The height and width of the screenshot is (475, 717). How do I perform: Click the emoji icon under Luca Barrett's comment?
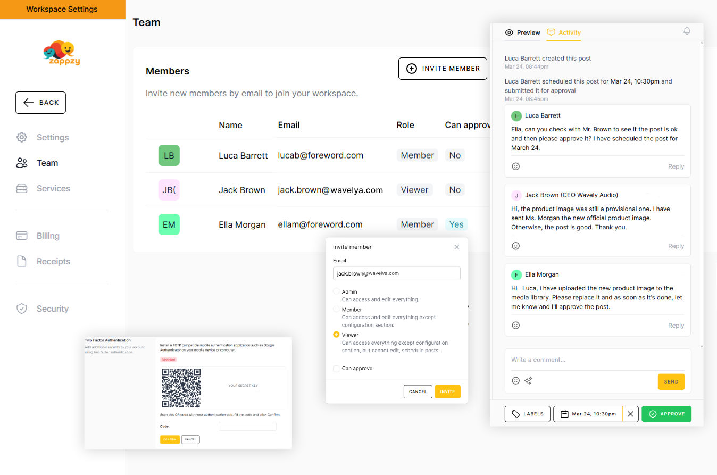pyautogui.click(x=515, y=166)
